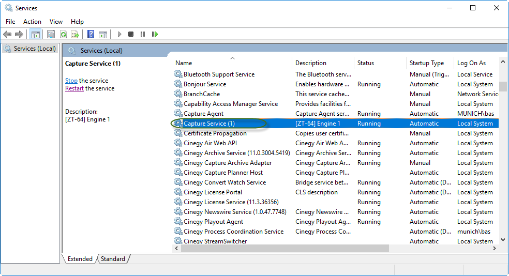Screen dimensions: 509x276
Task: Click the MUNICH\bas log on cell
Action: [x=475, y=114]
